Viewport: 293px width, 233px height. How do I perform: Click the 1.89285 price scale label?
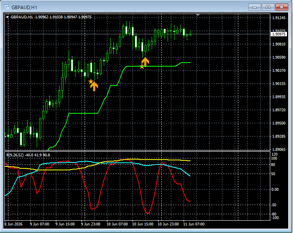(279, 136)
